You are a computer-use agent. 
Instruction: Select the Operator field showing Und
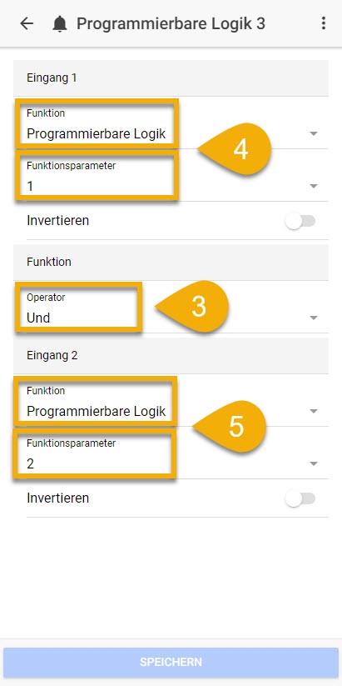click(177, 307)
